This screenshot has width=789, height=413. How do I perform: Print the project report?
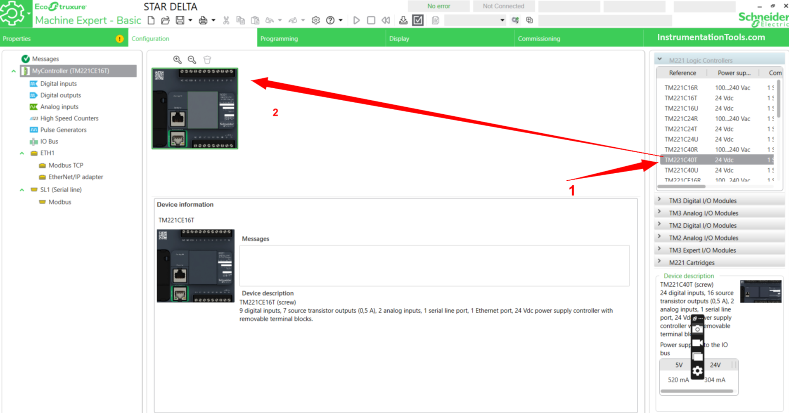click(x=203, y=20)
